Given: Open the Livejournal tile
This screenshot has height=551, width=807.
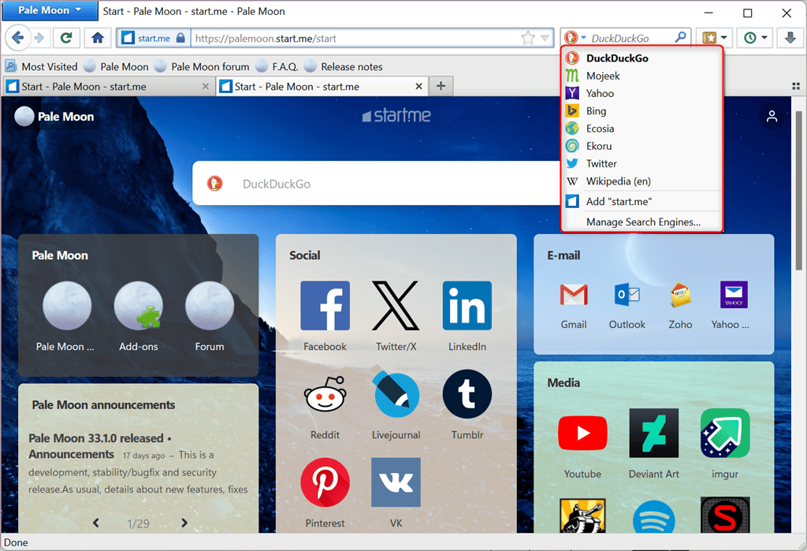Looking at the screenshot, I should pos(396,404).
